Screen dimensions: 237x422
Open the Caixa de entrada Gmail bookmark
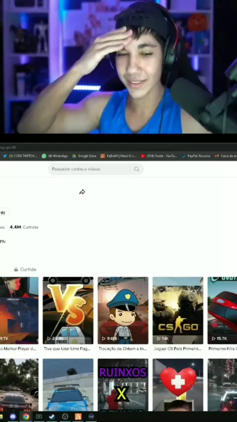click(x=226, y=156)
